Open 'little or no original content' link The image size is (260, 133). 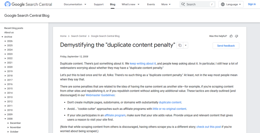point(169,109)
